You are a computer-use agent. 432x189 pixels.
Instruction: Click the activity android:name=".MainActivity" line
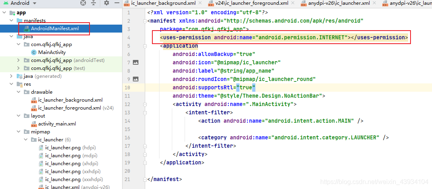tap(234, 104)
